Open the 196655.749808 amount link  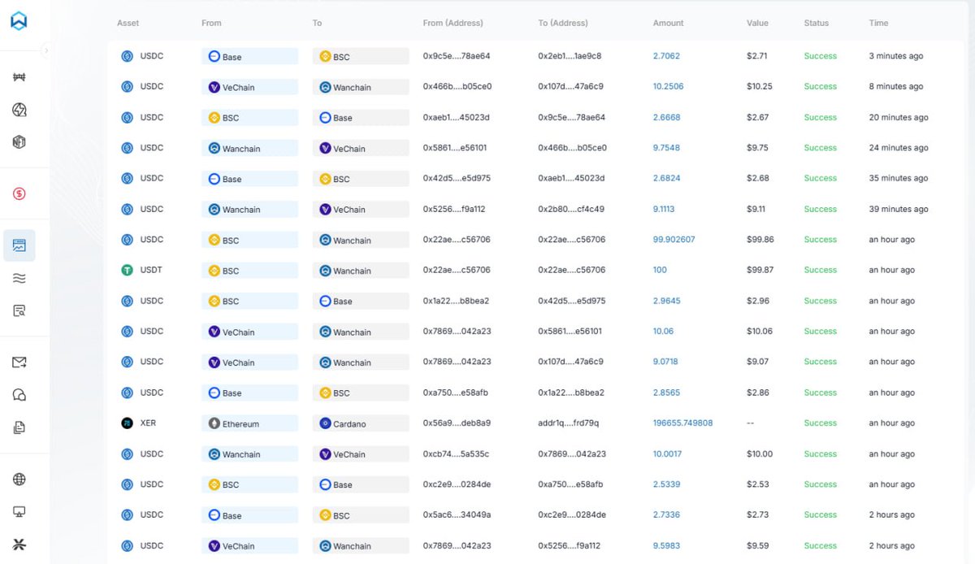click(x=682, y=423)
